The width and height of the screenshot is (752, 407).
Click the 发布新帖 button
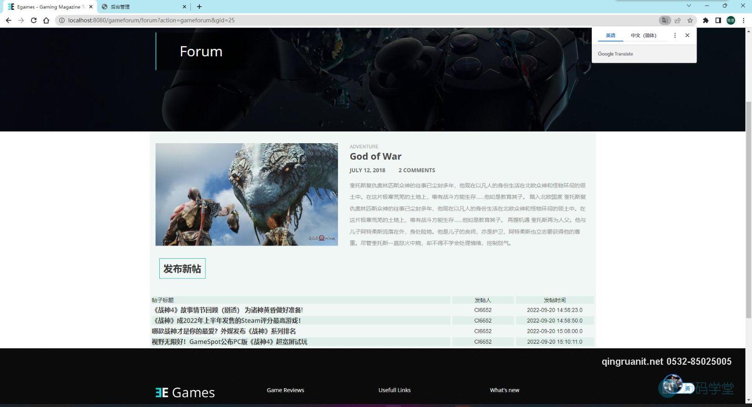coord(182,269)
